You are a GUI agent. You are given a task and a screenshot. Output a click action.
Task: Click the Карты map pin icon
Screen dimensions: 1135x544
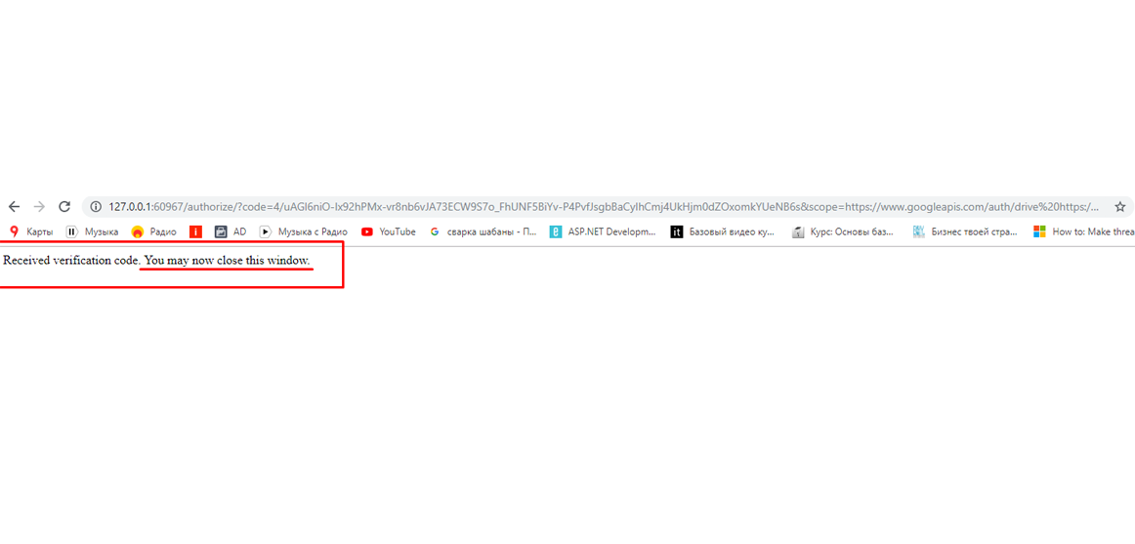(x=14, y=232)
